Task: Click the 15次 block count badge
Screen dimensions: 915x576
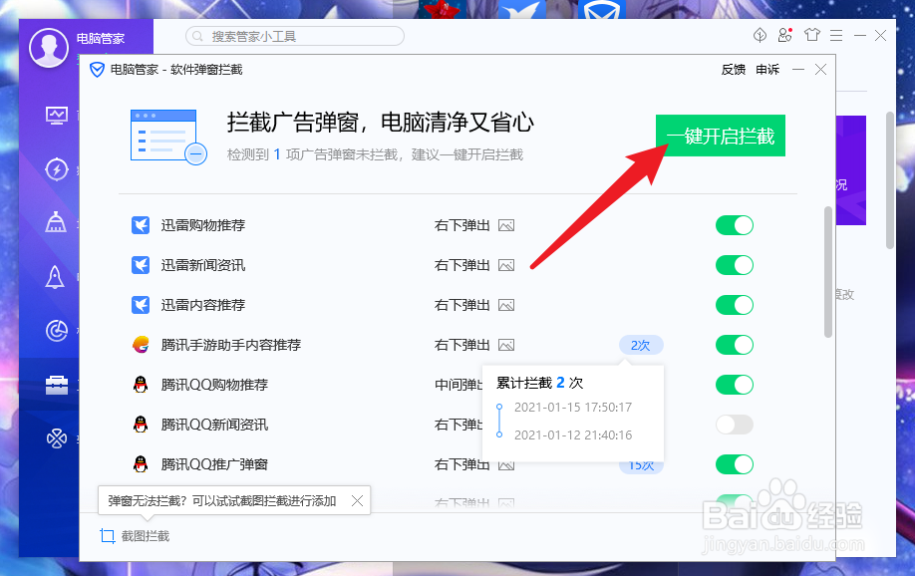Action: click(x=641, y=466)
